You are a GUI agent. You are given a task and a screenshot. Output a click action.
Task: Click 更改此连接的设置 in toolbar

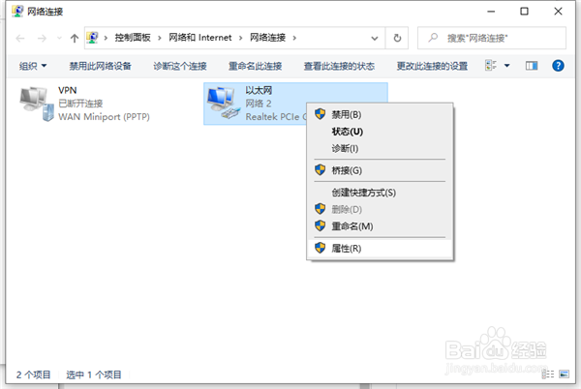point(432,66)
